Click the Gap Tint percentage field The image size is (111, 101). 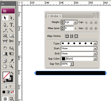coord(66,64)
